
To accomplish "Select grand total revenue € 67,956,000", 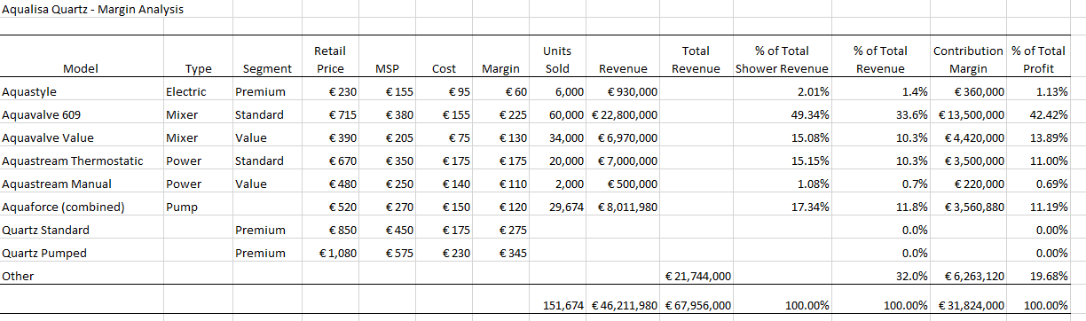I will pyautogui.click(x=697, y=305).
